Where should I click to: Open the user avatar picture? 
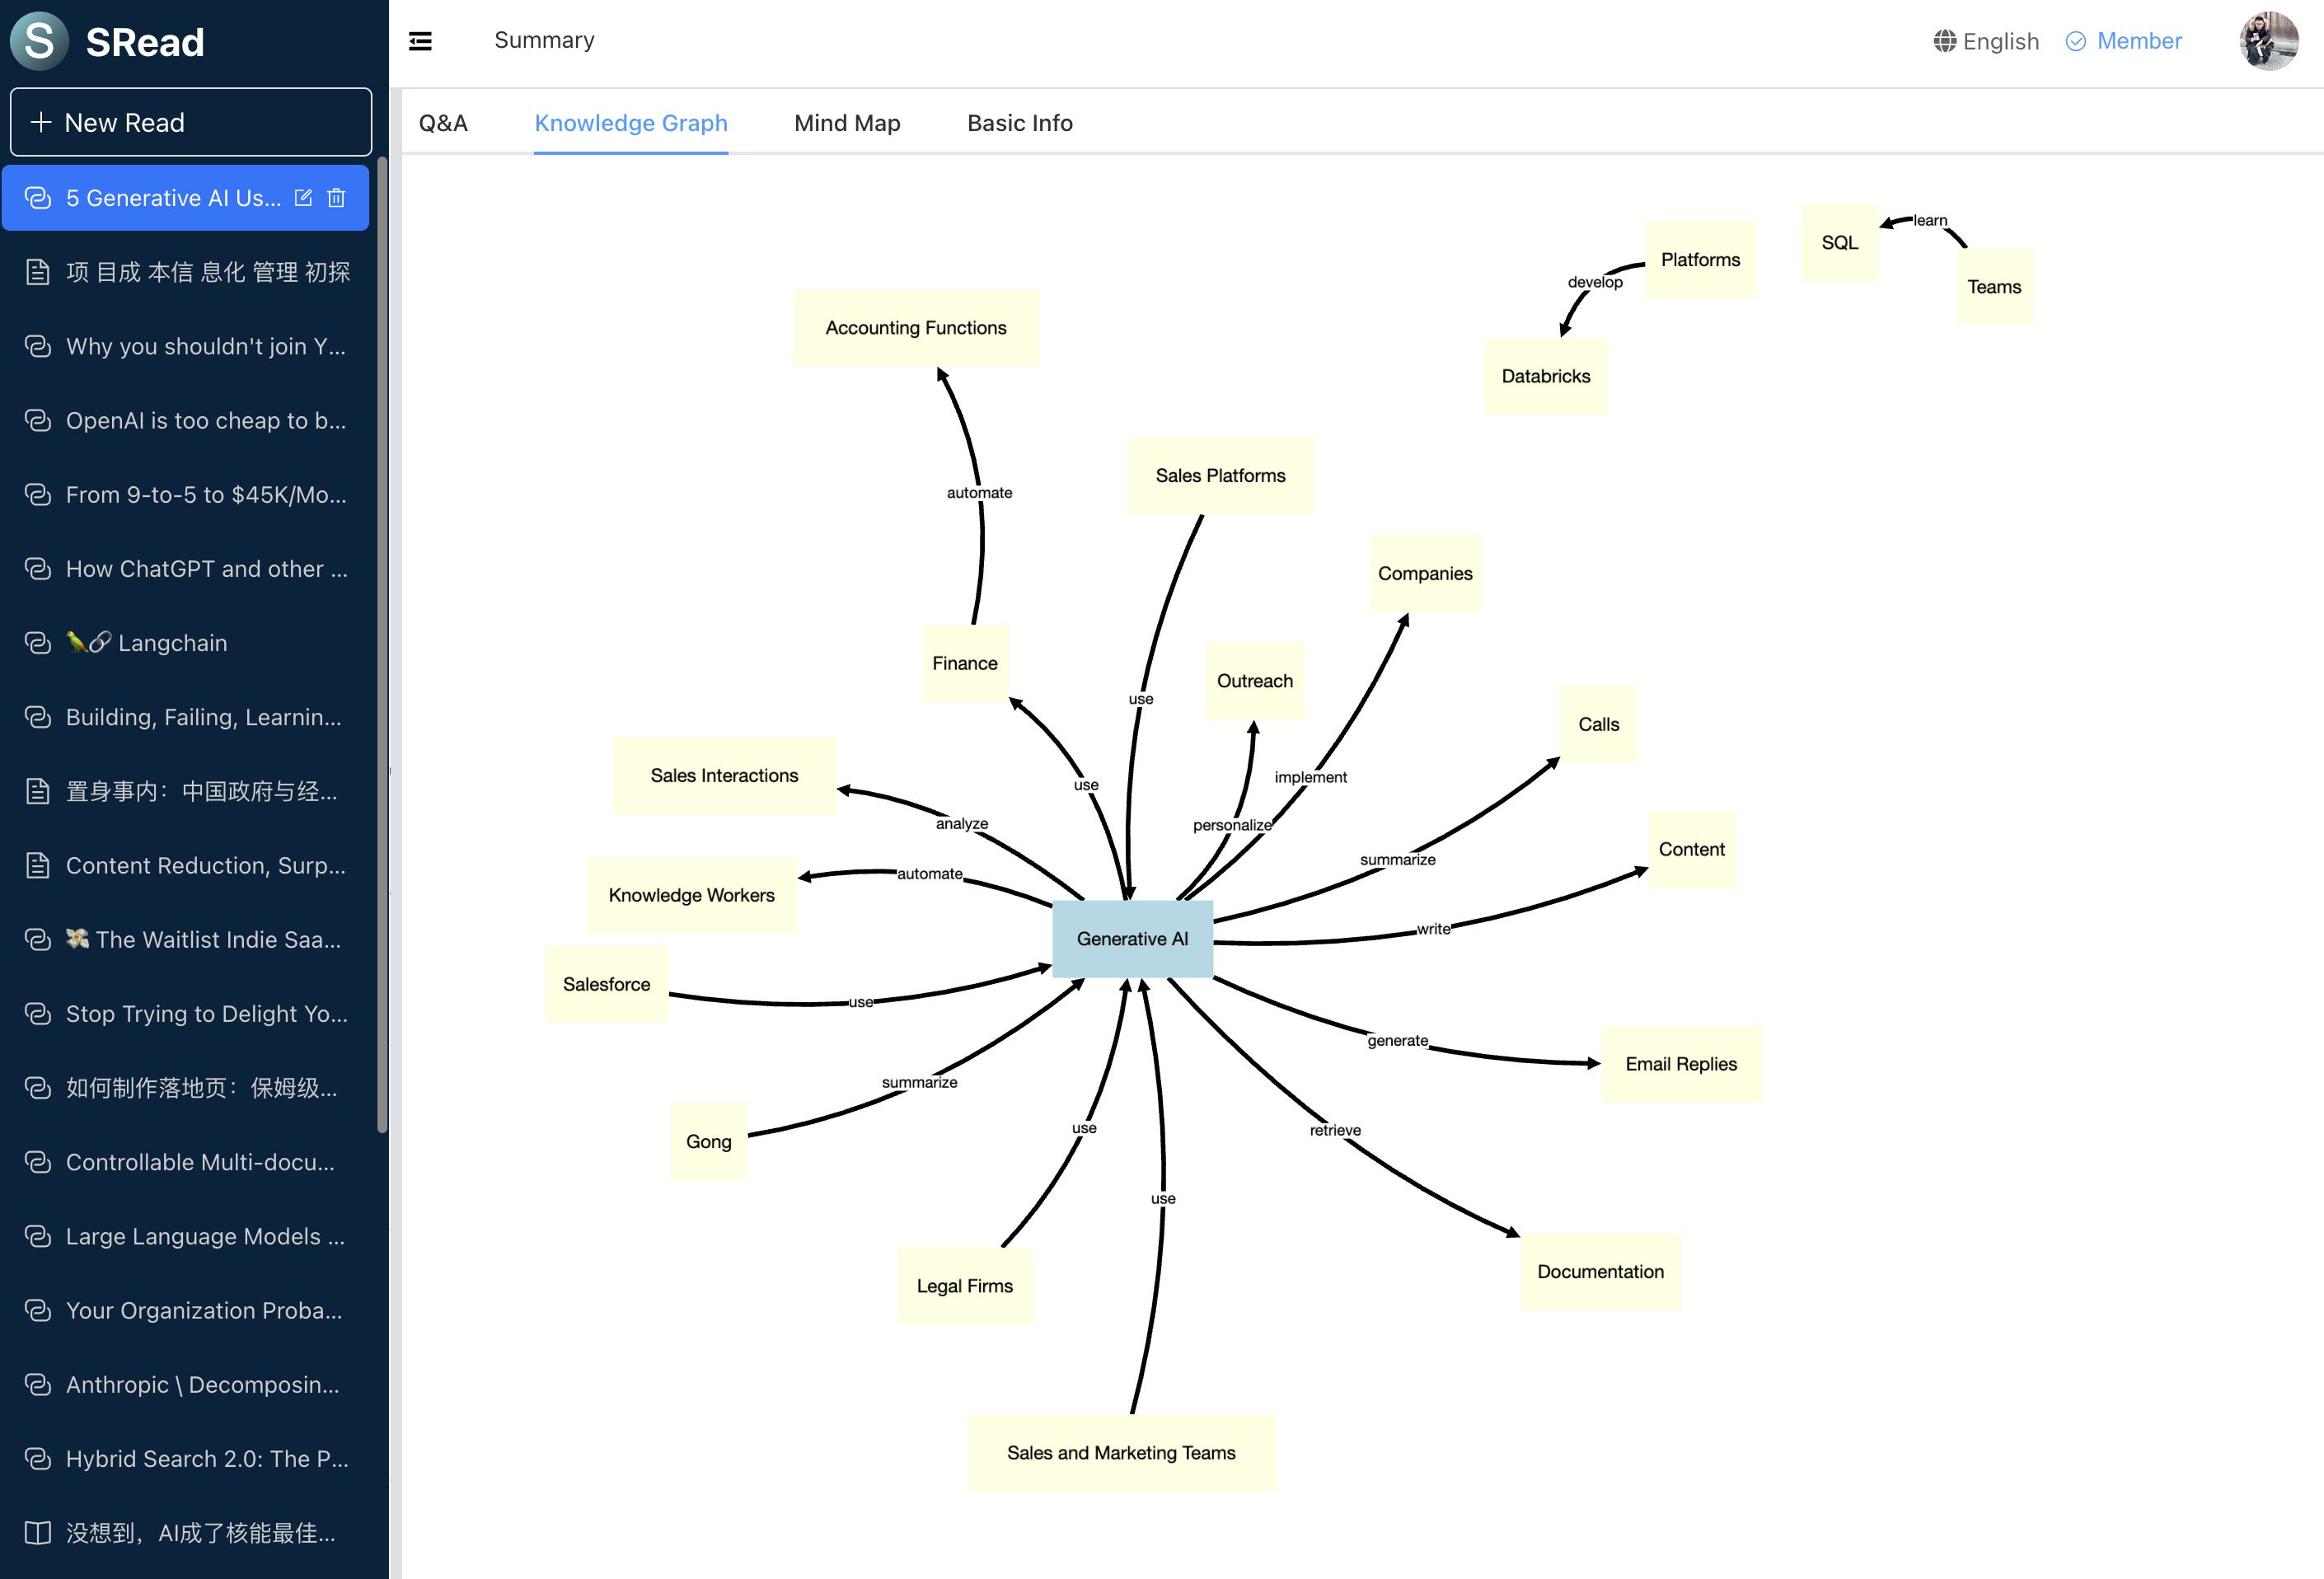(x=2268, y=41)
